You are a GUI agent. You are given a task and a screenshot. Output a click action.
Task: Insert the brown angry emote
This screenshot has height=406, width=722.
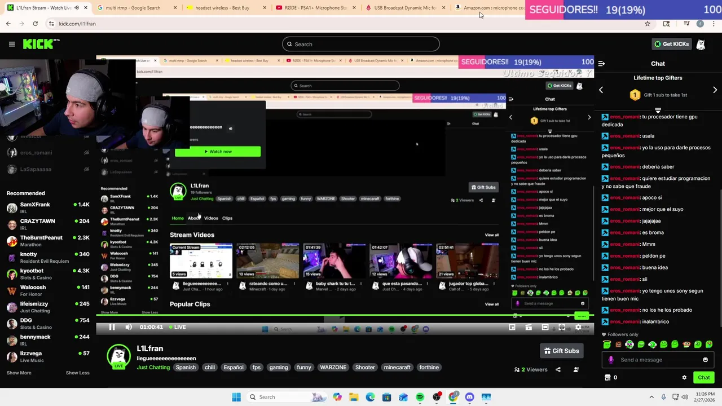tap(618, 344)
